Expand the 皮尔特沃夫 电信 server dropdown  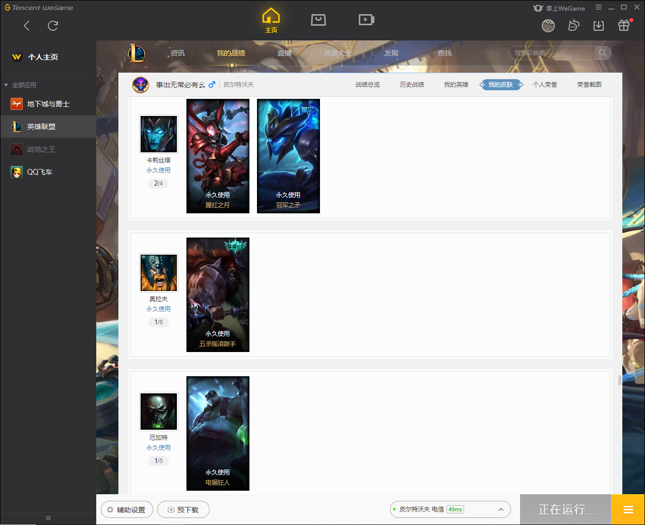(450, 509)
